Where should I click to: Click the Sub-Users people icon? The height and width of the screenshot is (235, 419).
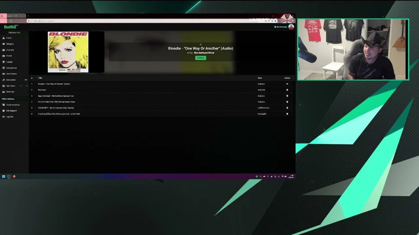(4, 86)
